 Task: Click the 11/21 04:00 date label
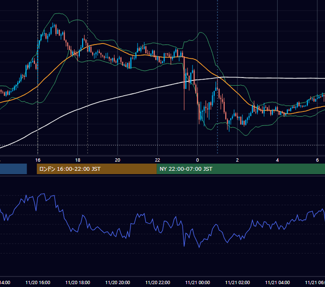click(278, 282)
